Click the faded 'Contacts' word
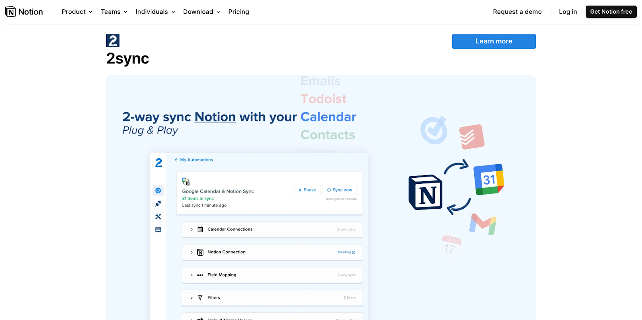Screen dimensions: 642x320 click(328, 135)
